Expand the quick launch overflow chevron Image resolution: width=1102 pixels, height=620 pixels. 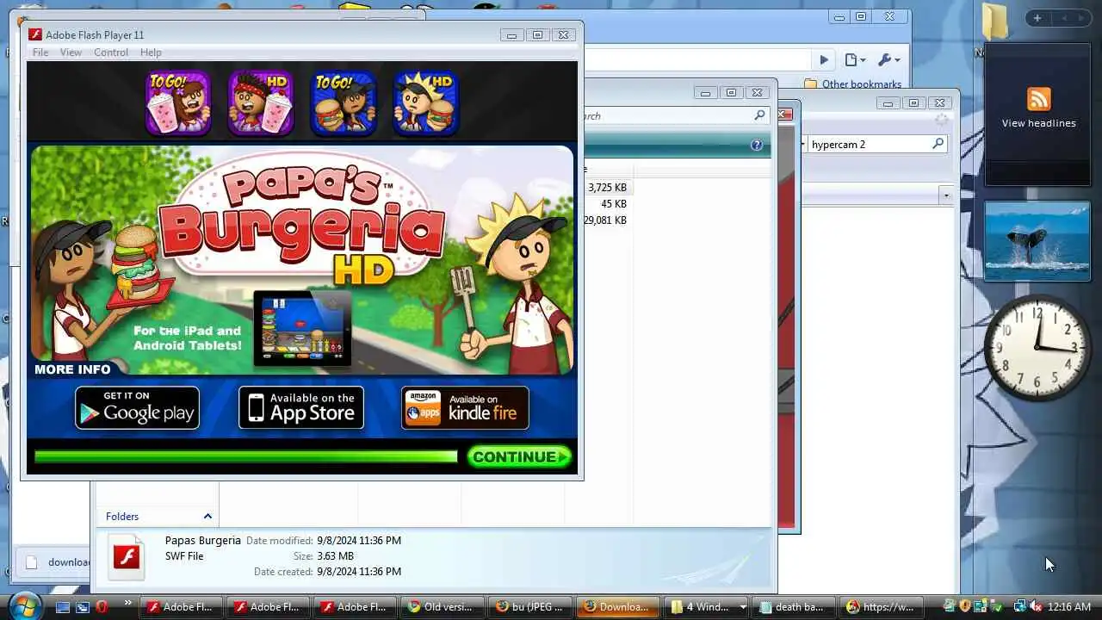point(128,603)
